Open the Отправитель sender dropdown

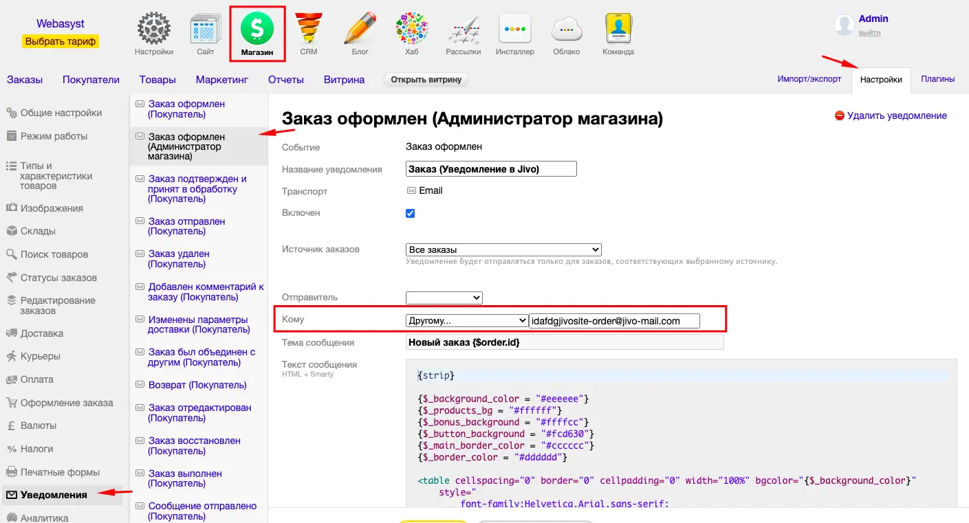tap(444, 298)
